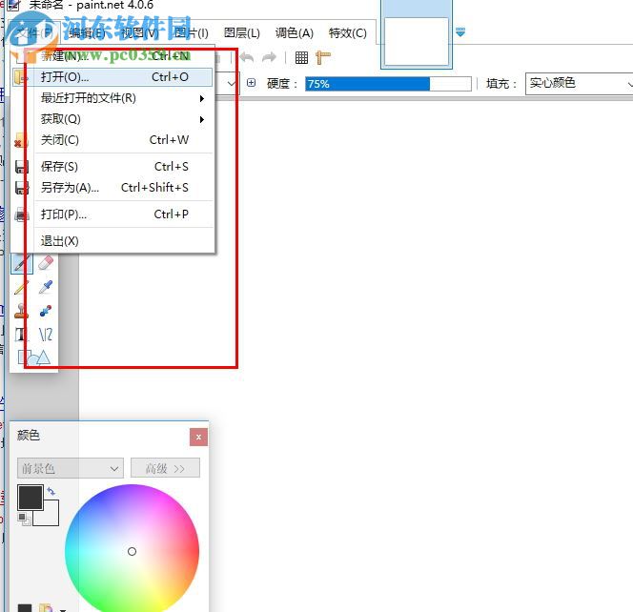Viewport: 633px width, 612px height.
Task: Select the Text tool
Action: (x=21, y=335)
